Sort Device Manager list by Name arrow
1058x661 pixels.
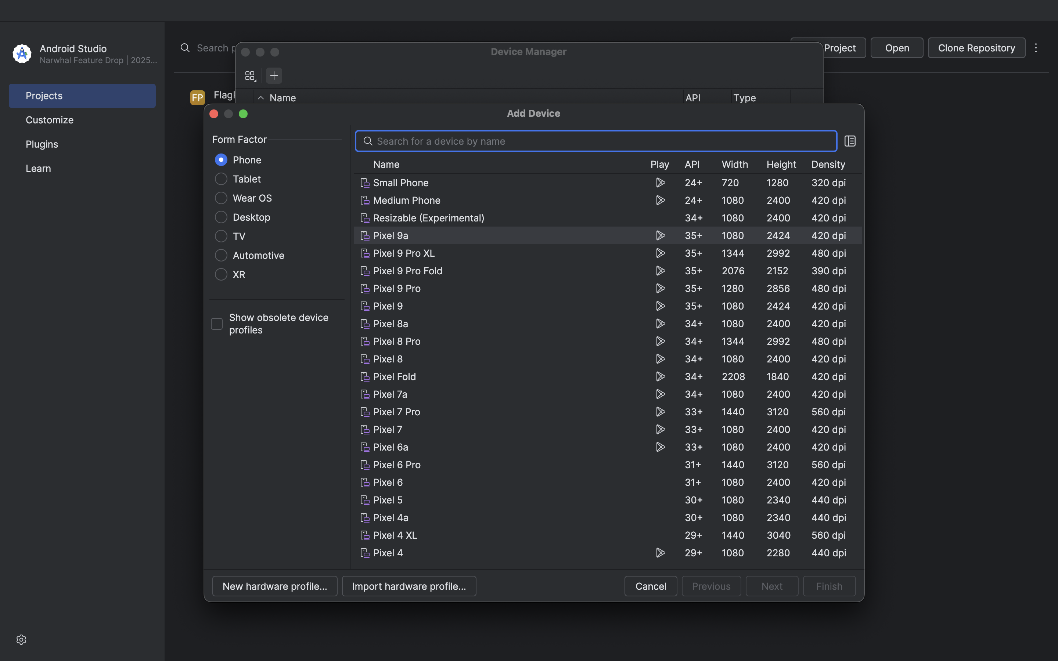pyautogui.click(x=260, y=98)
